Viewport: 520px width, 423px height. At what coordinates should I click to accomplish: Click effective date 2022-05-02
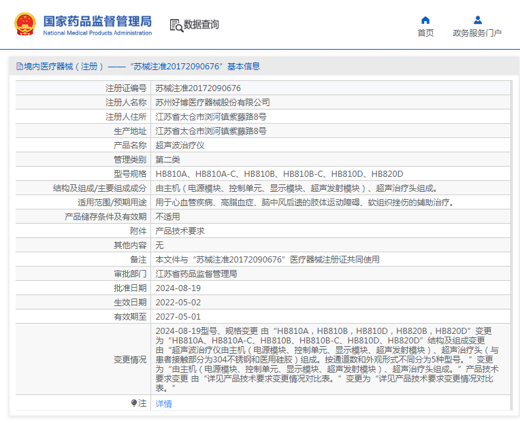[x=178, y=302]
